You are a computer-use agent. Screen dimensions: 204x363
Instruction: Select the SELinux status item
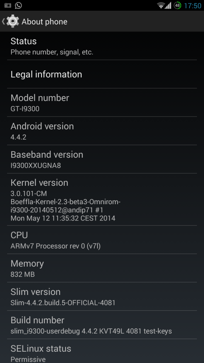pos(102,351)
